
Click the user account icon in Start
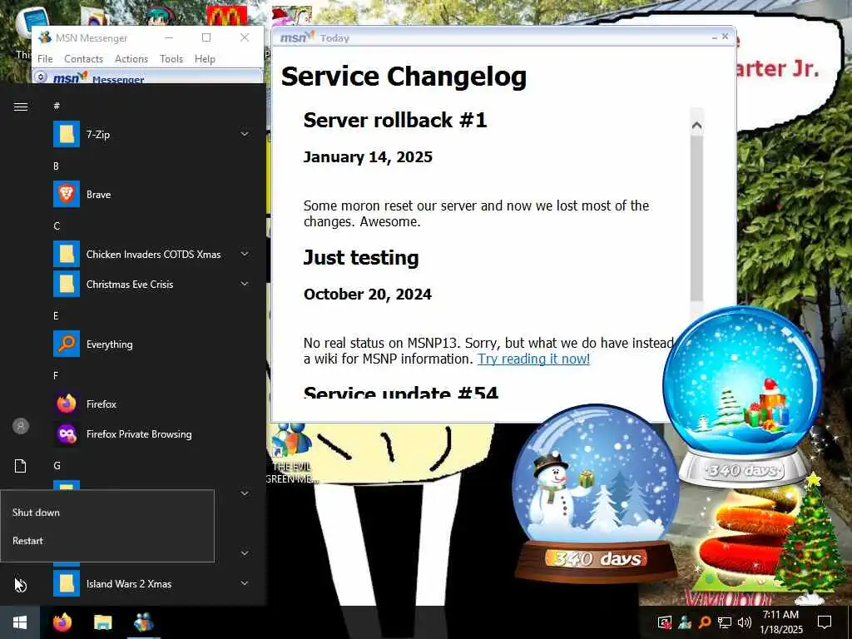coord(21,426)
